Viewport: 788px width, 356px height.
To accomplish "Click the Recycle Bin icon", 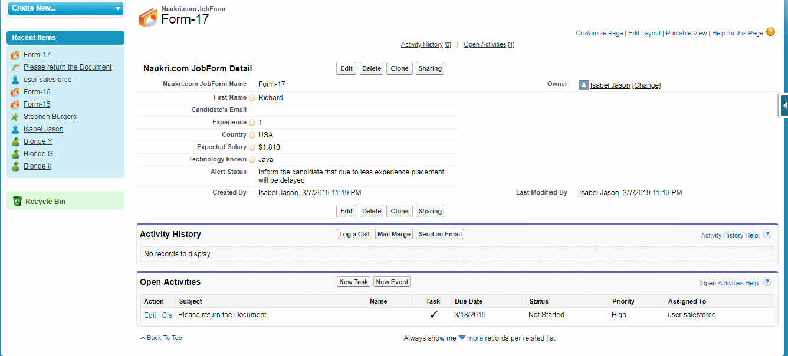I will pyautogui.click(x=17, y=201).
